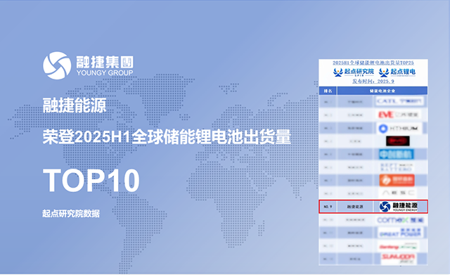450x275 pixels.
Task: Select the 融捷能源 heading
Action: point(75,105)
